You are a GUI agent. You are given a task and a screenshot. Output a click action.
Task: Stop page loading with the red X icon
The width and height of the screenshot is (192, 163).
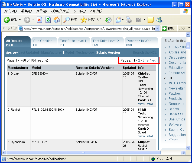tap(39, 20)
